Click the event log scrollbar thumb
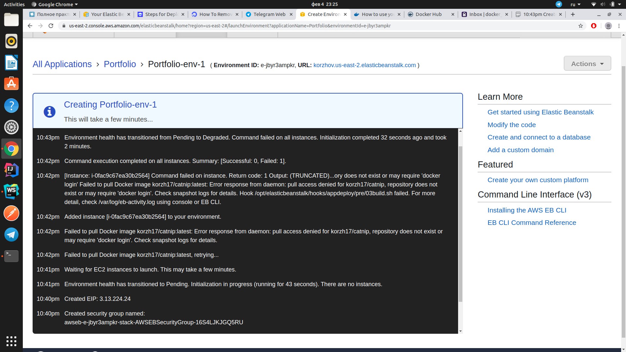This screenshot has height=352, width=626. [x=460, y=224]
